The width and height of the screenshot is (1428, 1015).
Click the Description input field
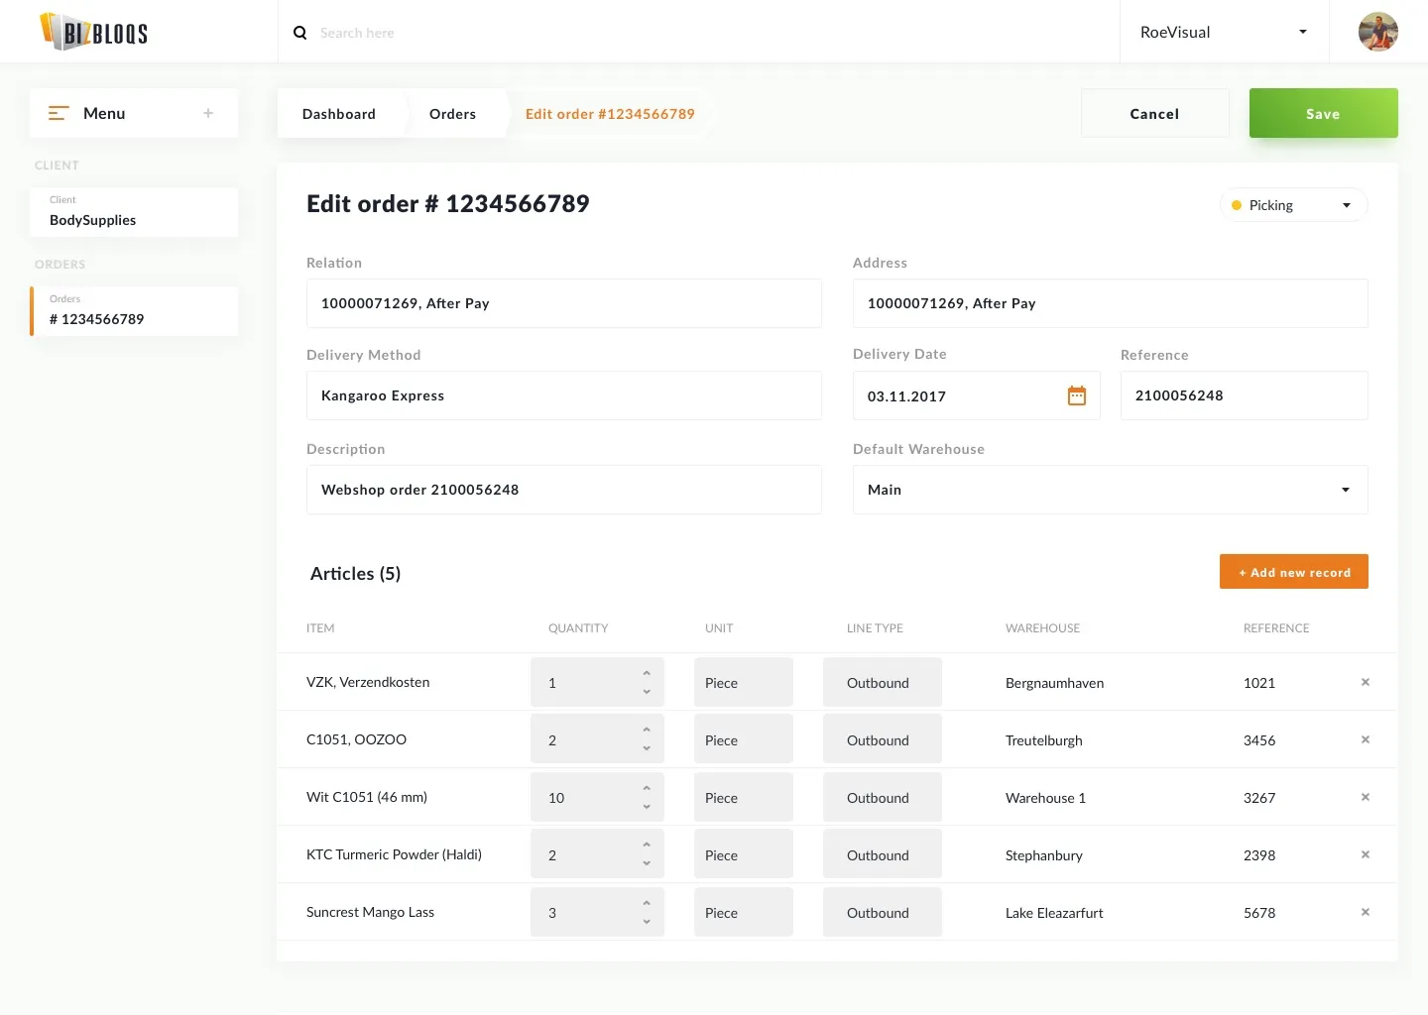563,490
